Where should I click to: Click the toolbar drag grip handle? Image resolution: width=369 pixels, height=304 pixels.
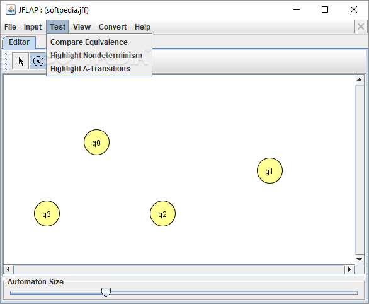[x=7, y=61]
